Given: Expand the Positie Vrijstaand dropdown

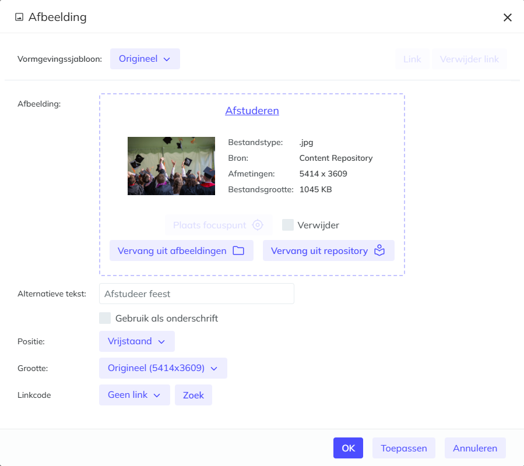Looking at the screenshot, I should coord(136,341).
